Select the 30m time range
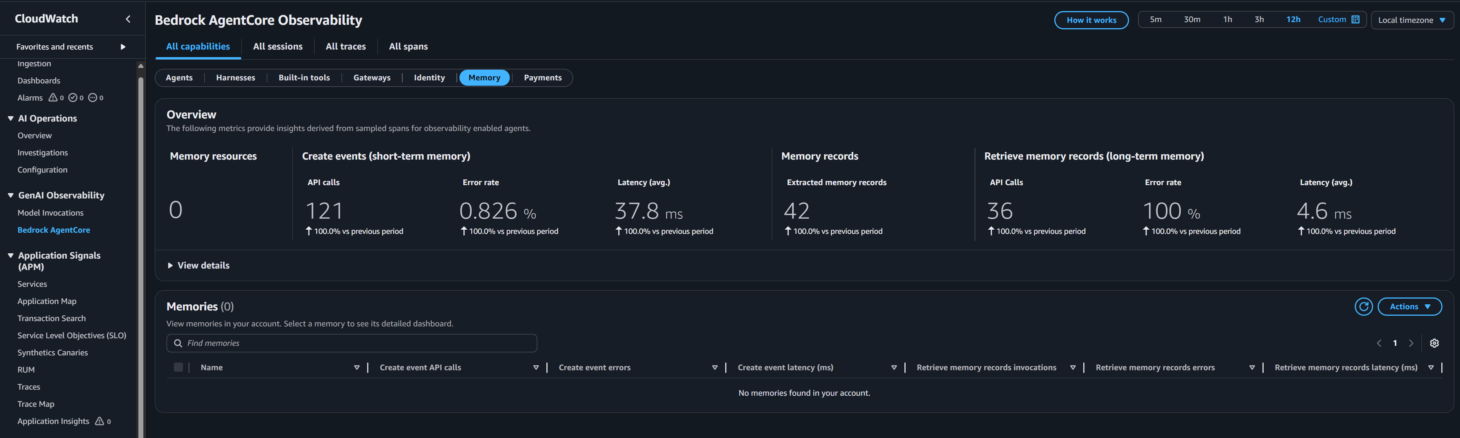 (1192, 19)
